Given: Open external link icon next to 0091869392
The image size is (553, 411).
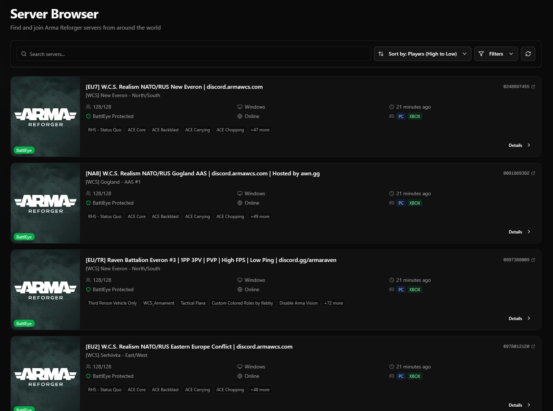Looking at the screenshot, I should [533, 173].
